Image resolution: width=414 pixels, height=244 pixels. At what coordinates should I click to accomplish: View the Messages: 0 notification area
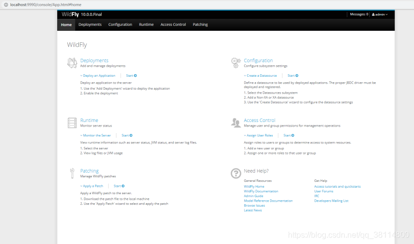click(x=359, y=14)
